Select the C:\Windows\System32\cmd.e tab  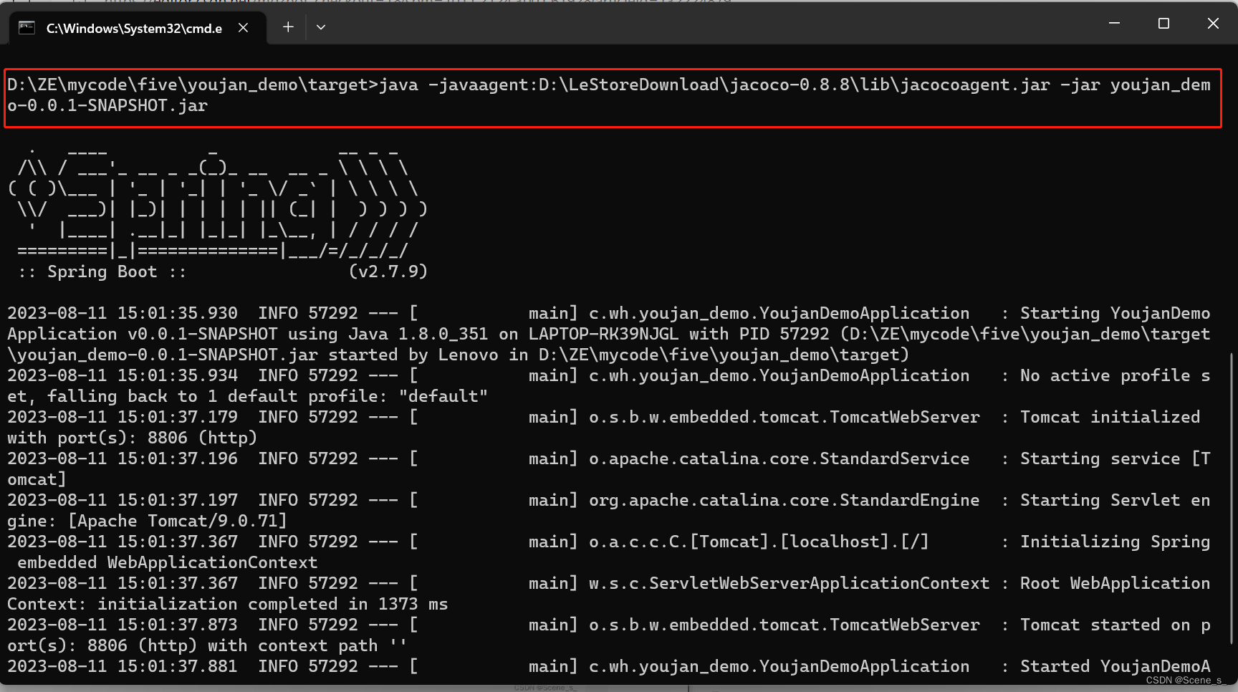coord(133,27)
